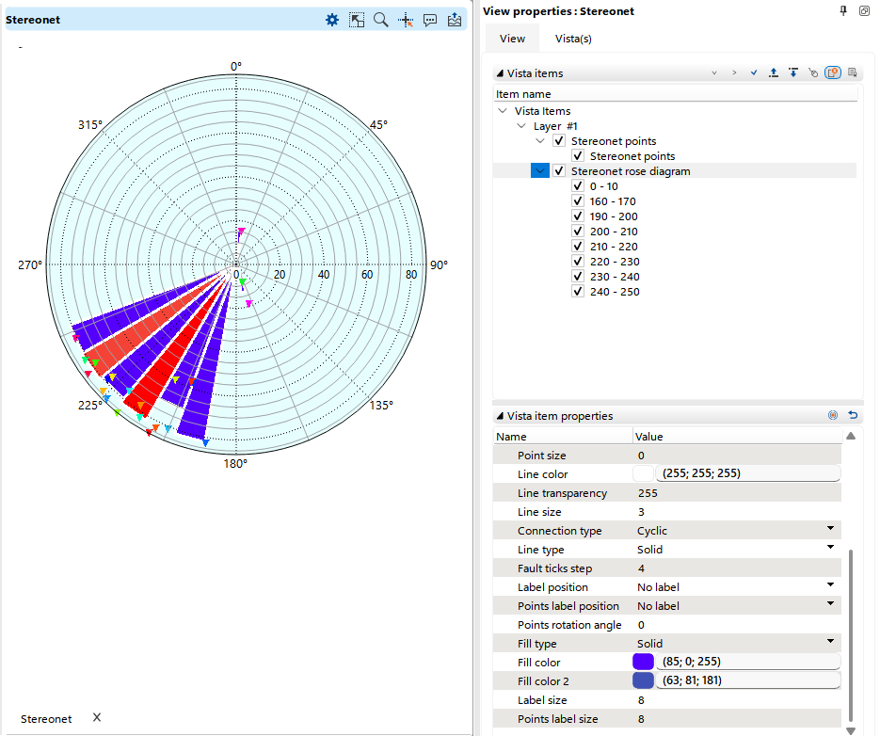Open the Fill type dropdown
Viewport: 880px width, 736px height.
coord(828,643)
